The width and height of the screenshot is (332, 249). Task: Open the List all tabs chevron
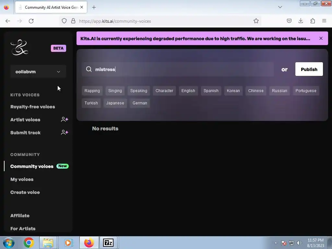click(x=280, y=7)
